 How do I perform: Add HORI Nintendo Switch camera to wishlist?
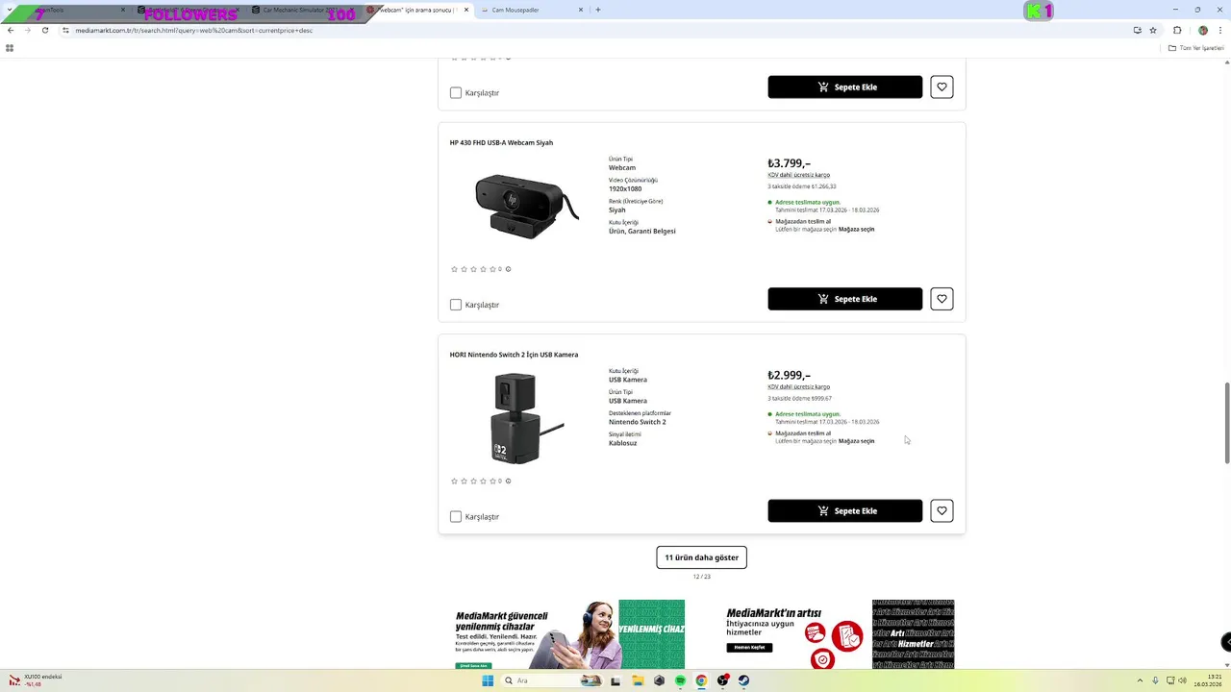(942, 510)
